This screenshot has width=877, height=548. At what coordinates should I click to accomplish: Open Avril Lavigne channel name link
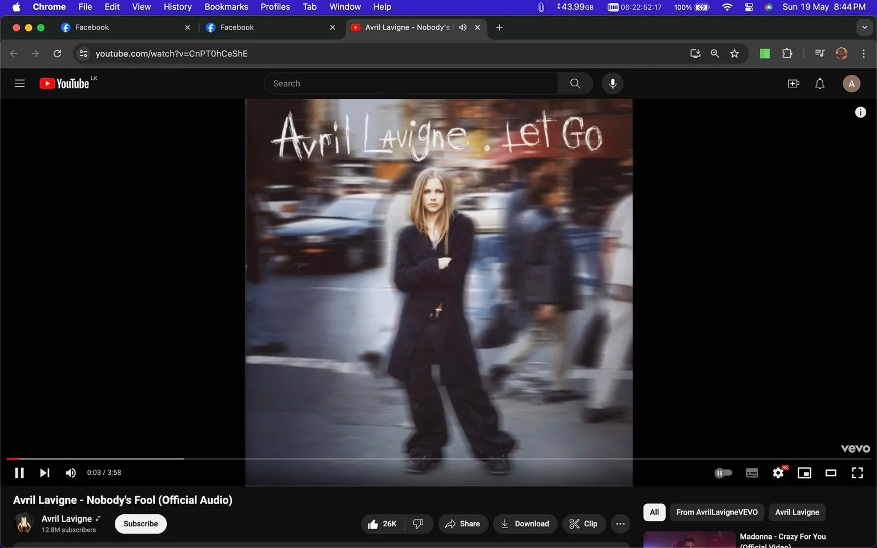pyautogui.click(x=67, y=519)
